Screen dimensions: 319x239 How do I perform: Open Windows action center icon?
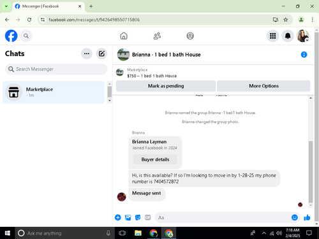click(x=309, y=233)
